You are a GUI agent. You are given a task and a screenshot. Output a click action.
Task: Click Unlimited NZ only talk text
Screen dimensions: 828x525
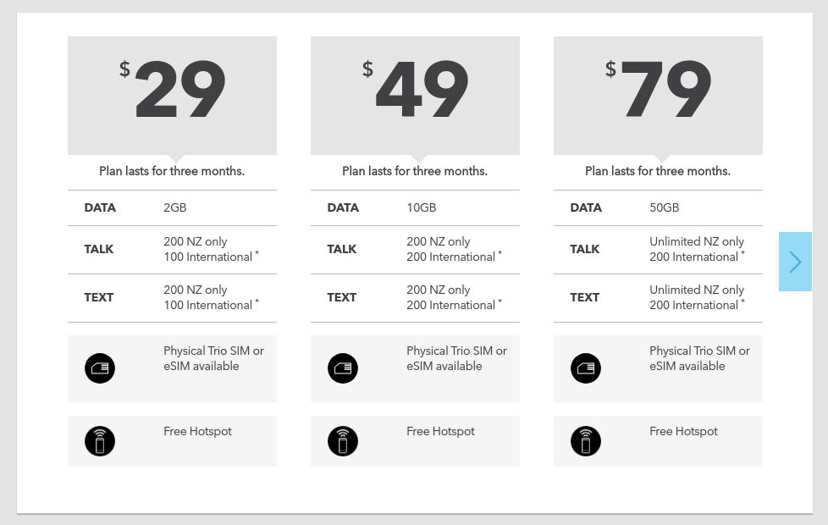(697, 241)
